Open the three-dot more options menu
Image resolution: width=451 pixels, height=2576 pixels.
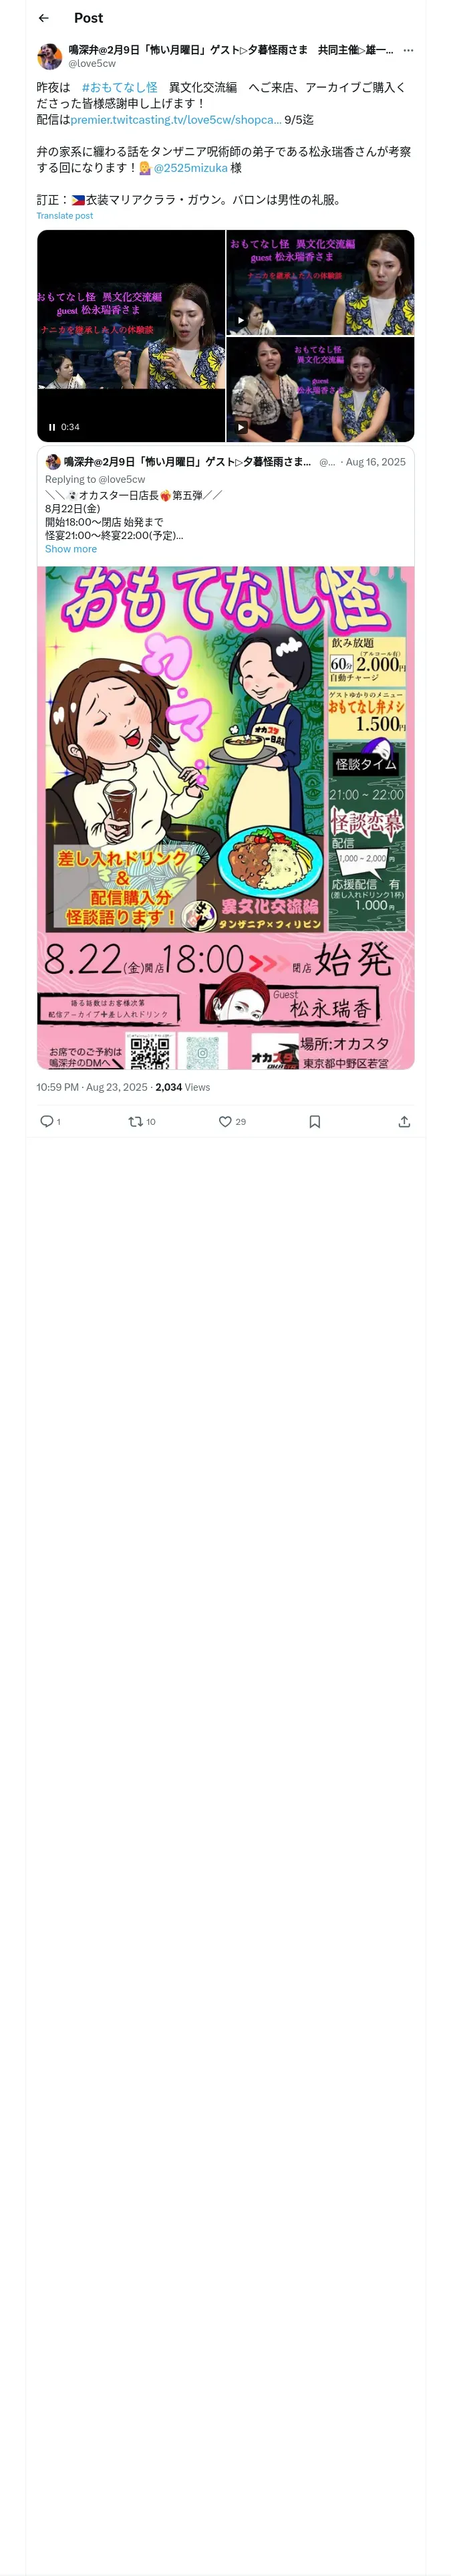(x=408, y=50)
